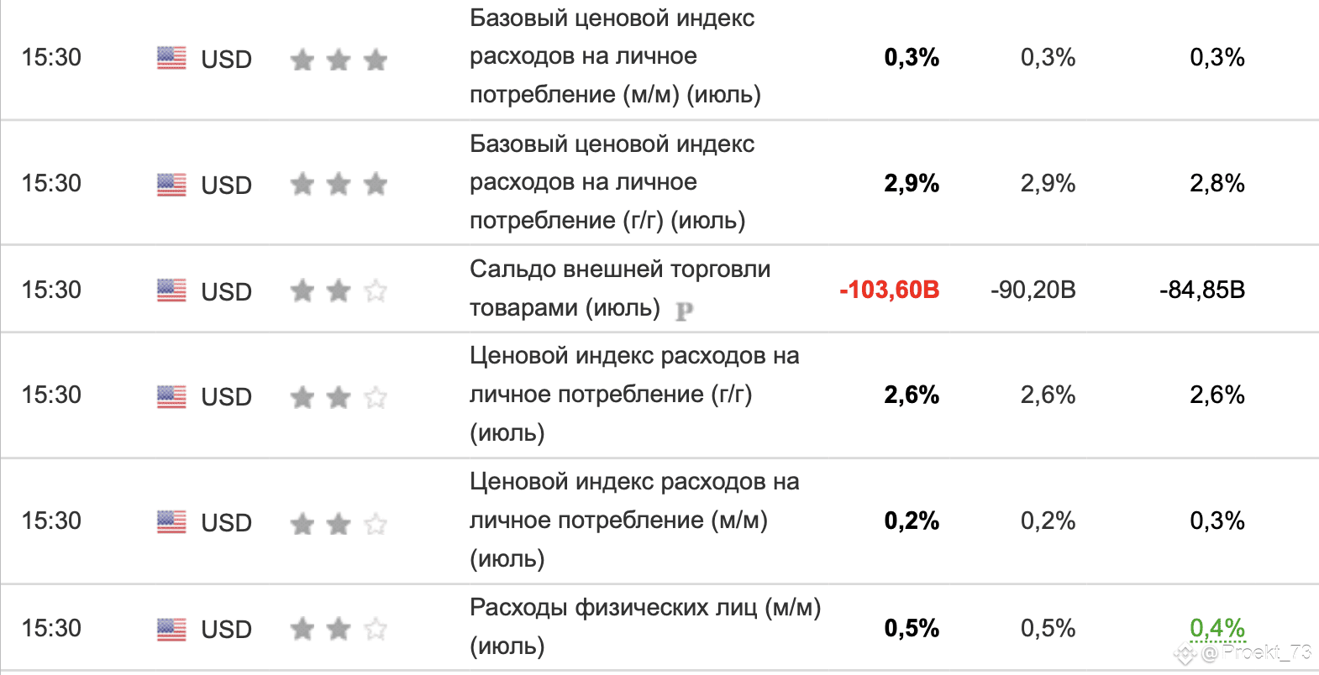Click the US flag in the trade balance row
Image resolution: width=1319 pixels, height=675 pixels.
point(171,290)
